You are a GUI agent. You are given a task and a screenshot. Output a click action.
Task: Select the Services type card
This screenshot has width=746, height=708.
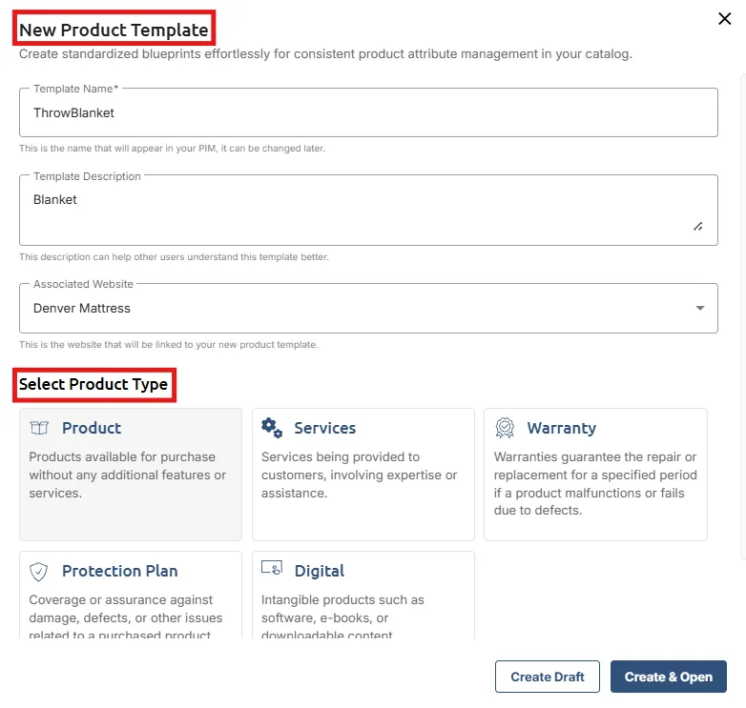(x=363, y=475)
